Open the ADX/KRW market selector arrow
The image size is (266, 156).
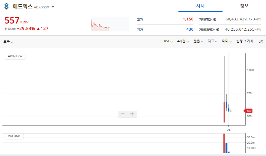click(x=53, y=7)
